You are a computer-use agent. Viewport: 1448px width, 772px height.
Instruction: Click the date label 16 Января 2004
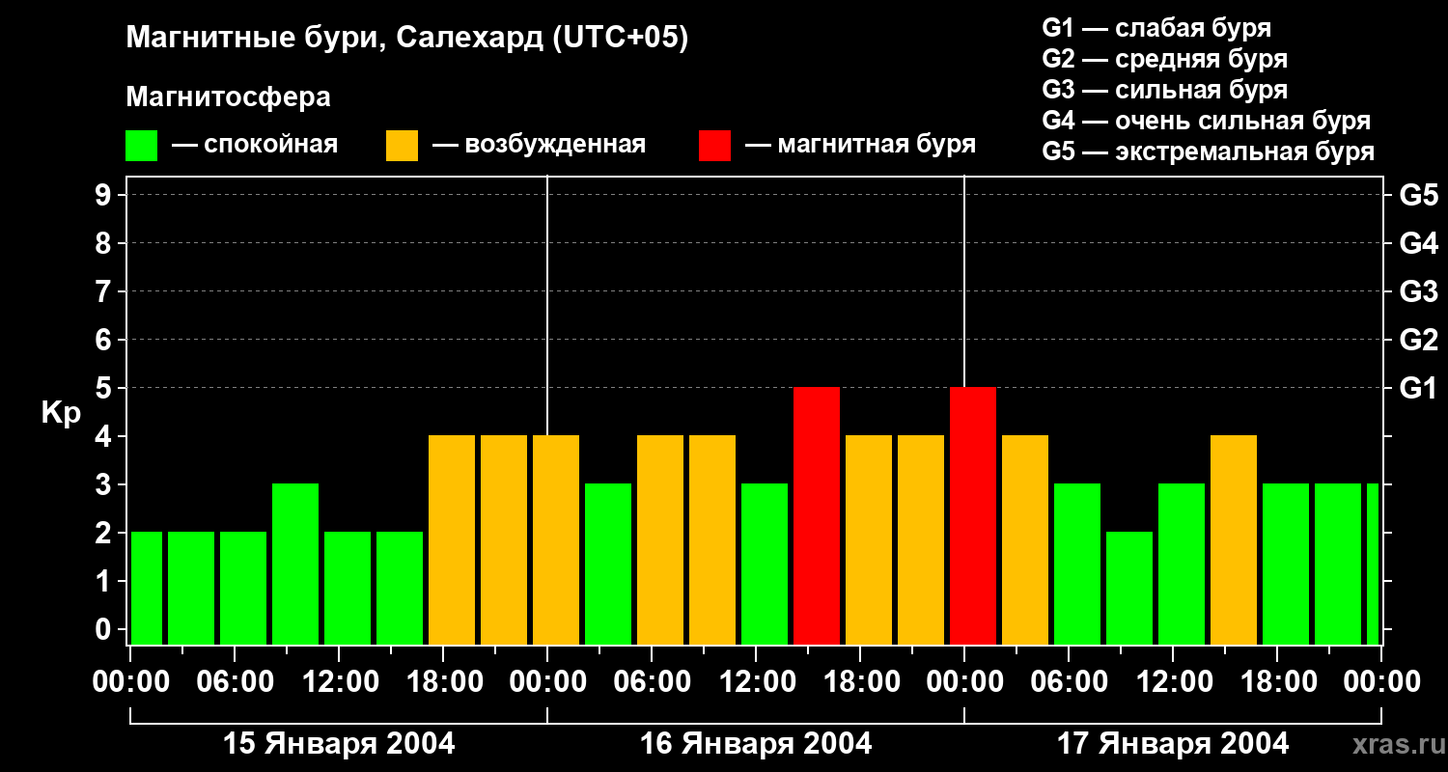(x=756, y=744)
